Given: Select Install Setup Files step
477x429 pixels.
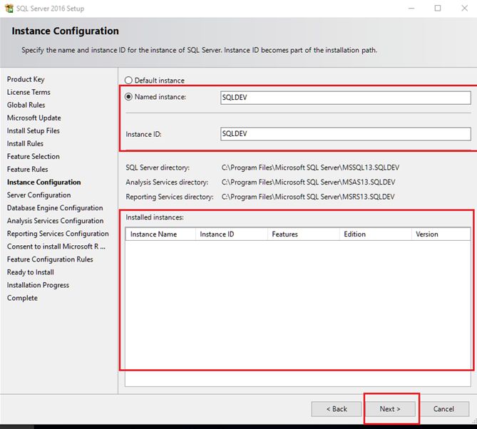Looking at the screenshot, I should 34,130.
